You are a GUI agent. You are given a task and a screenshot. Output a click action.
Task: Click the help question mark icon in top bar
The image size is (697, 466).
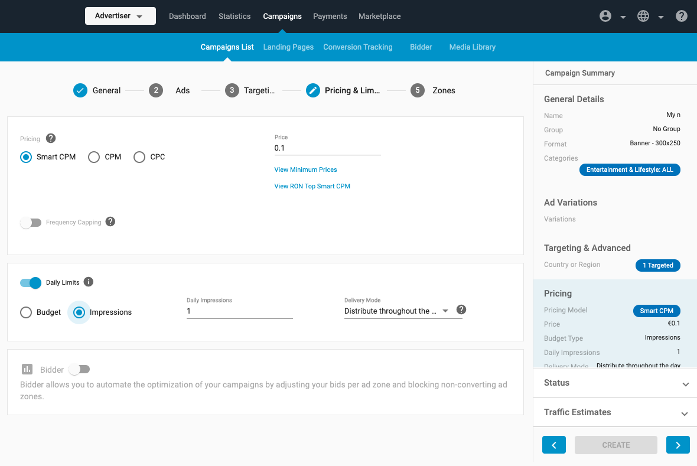click(681, 17)
